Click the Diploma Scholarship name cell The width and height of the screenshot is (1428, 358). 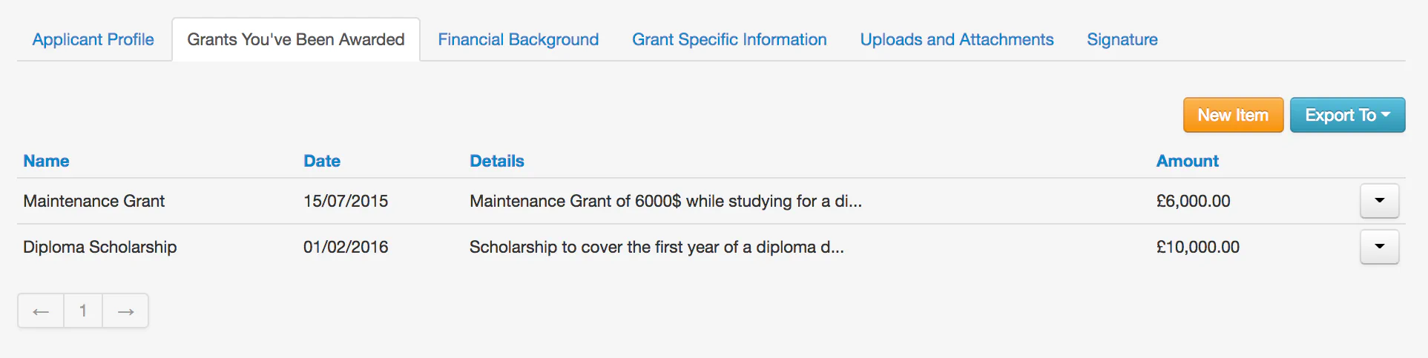click(99, 247)
